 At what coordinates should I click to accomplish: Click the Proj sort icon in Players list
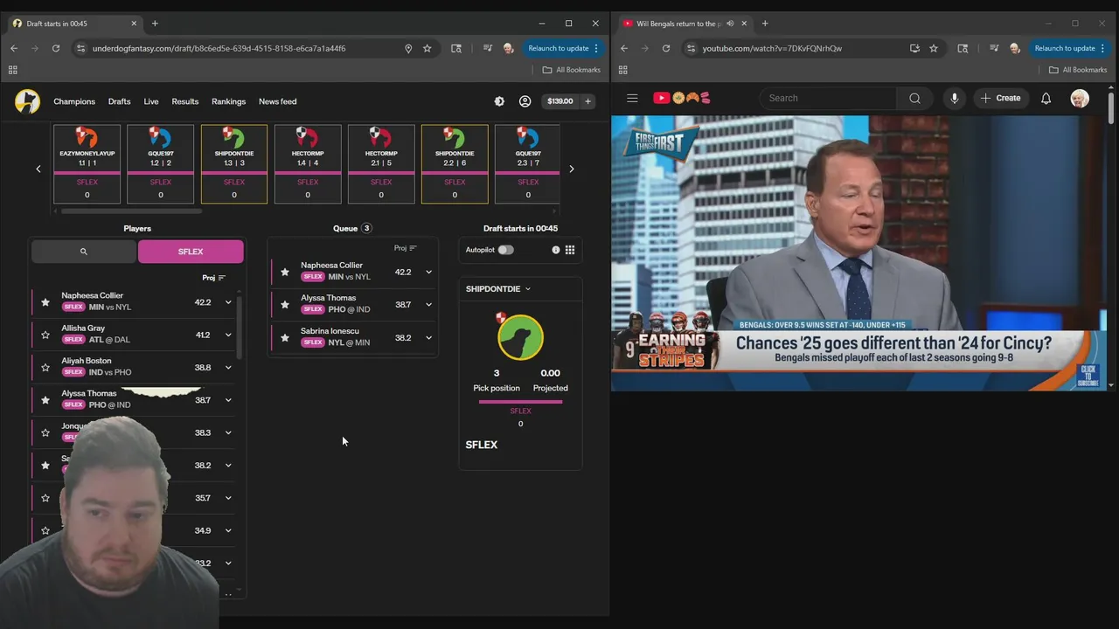222,278
